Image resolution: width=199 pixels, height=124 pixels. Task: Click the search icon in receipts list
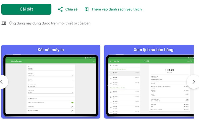pyautogui.click(x=111, y=65)
